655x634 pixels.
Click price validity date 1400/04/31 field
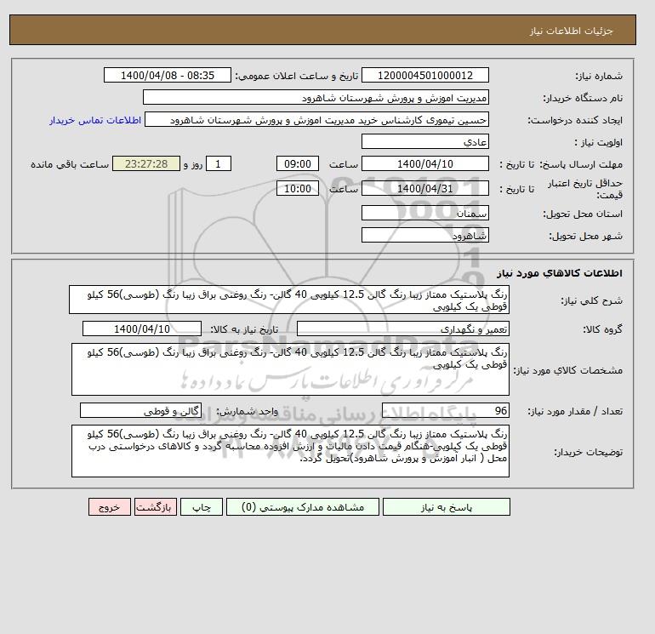(424, 188)
